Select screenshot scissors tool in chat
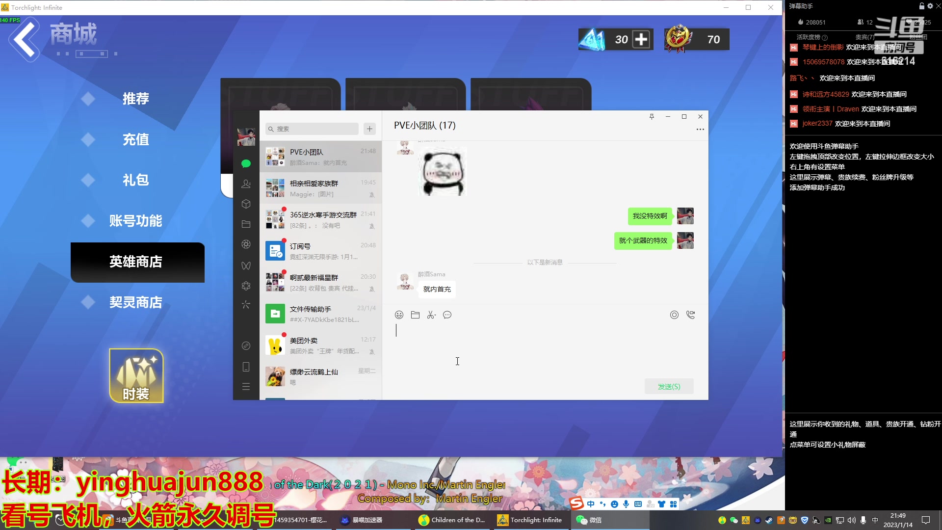This screenshot has width=942, height=530. click(431, 315)
